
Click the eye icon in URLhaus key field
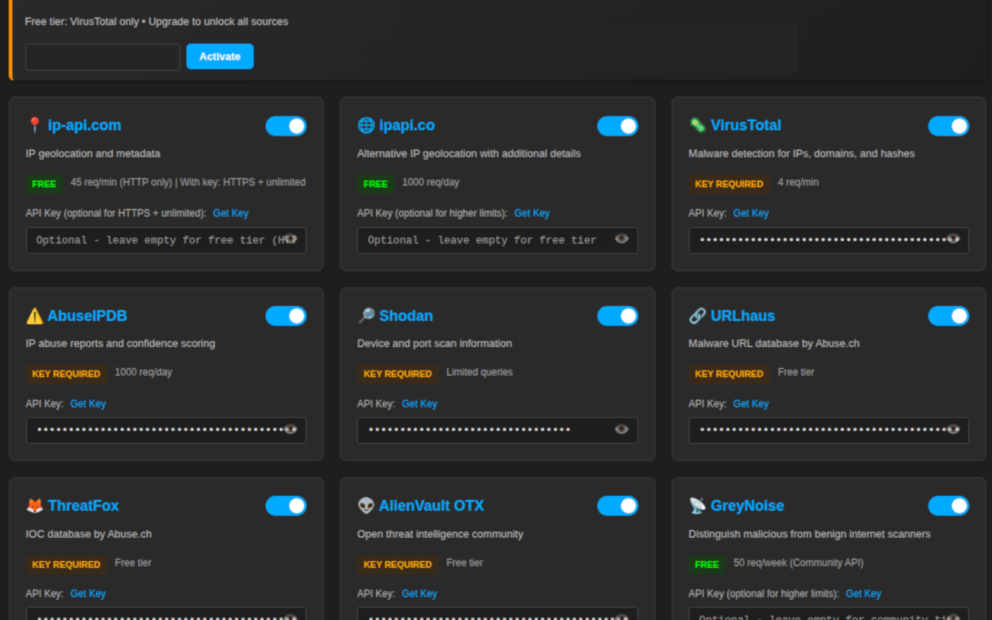click(953, 429)
